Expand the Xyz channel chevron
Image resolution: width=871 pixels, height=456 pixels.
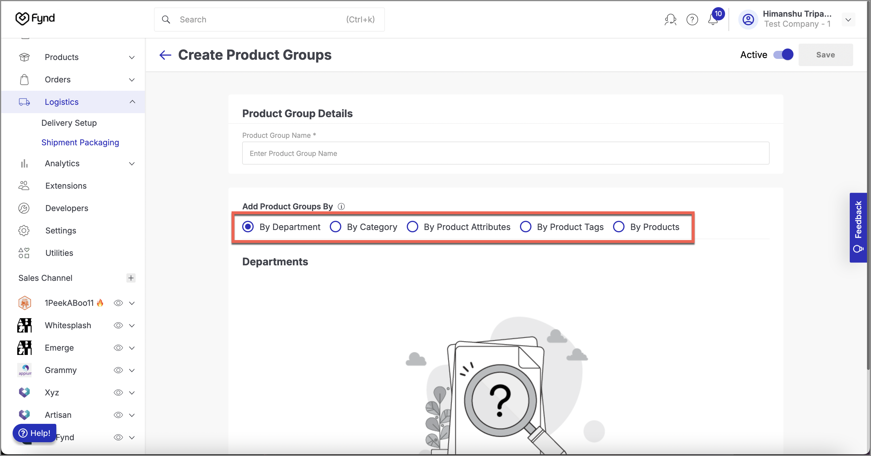[132, 393]
